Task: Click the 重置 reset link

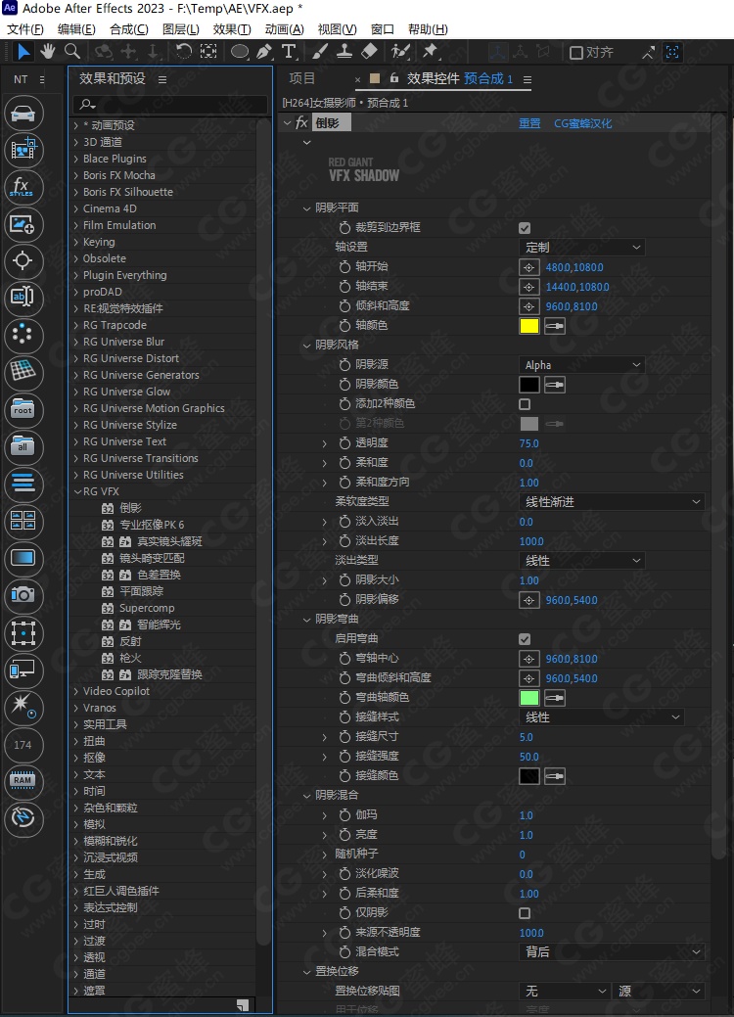Action: pyautogui.click(x=529, y=123)
